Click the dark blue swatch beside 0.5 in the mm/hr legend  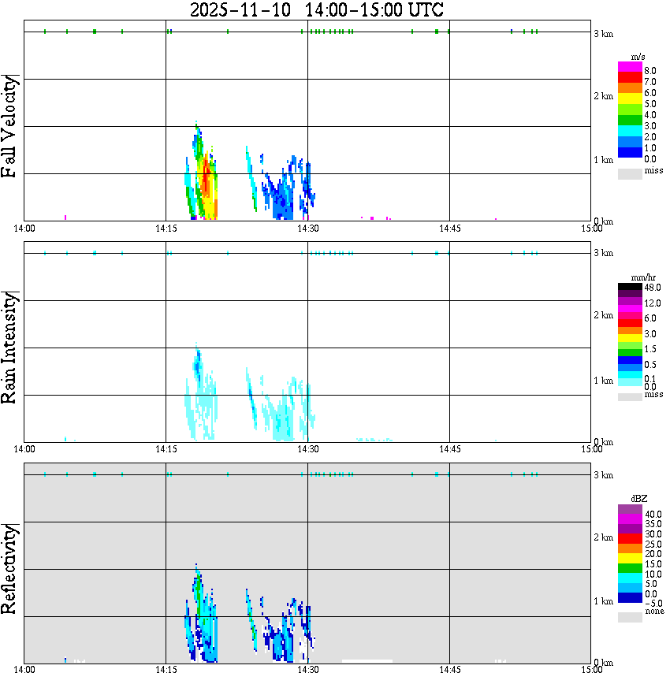630,360
